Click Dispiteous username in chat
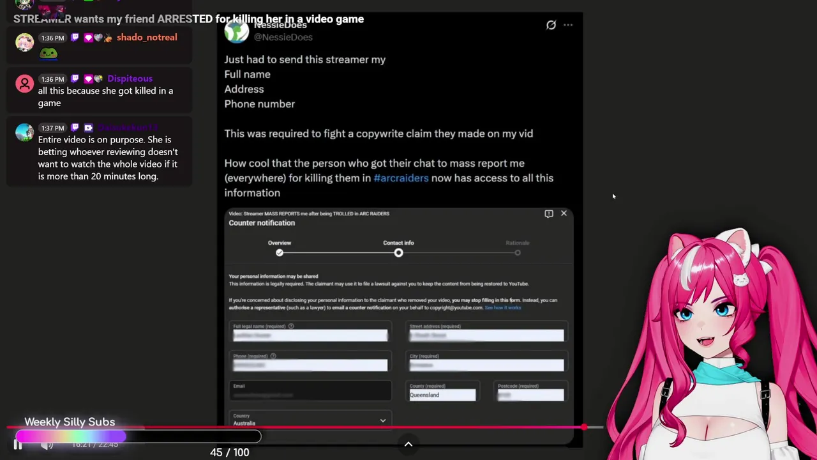This screenshot has height=460, width=817. tap(130, 79)
